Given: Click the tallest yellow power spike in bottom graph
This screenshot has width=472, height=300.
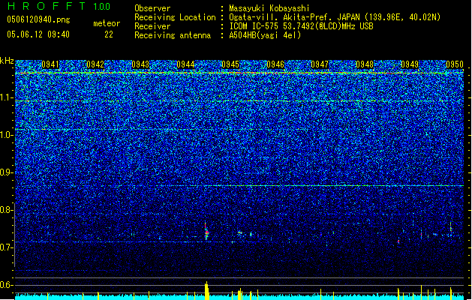Looking at the screenshot, I should pyautogui.click(x=207, y=291).
